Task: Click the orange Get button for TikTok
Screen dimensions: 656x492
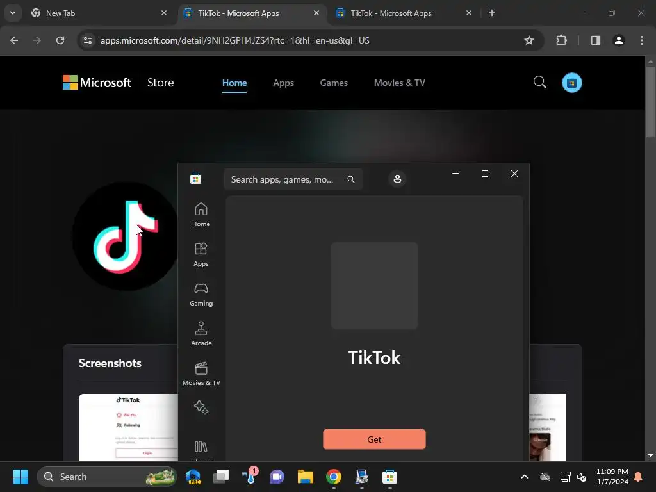Action: pyautogui.click(x=374, y=439)
